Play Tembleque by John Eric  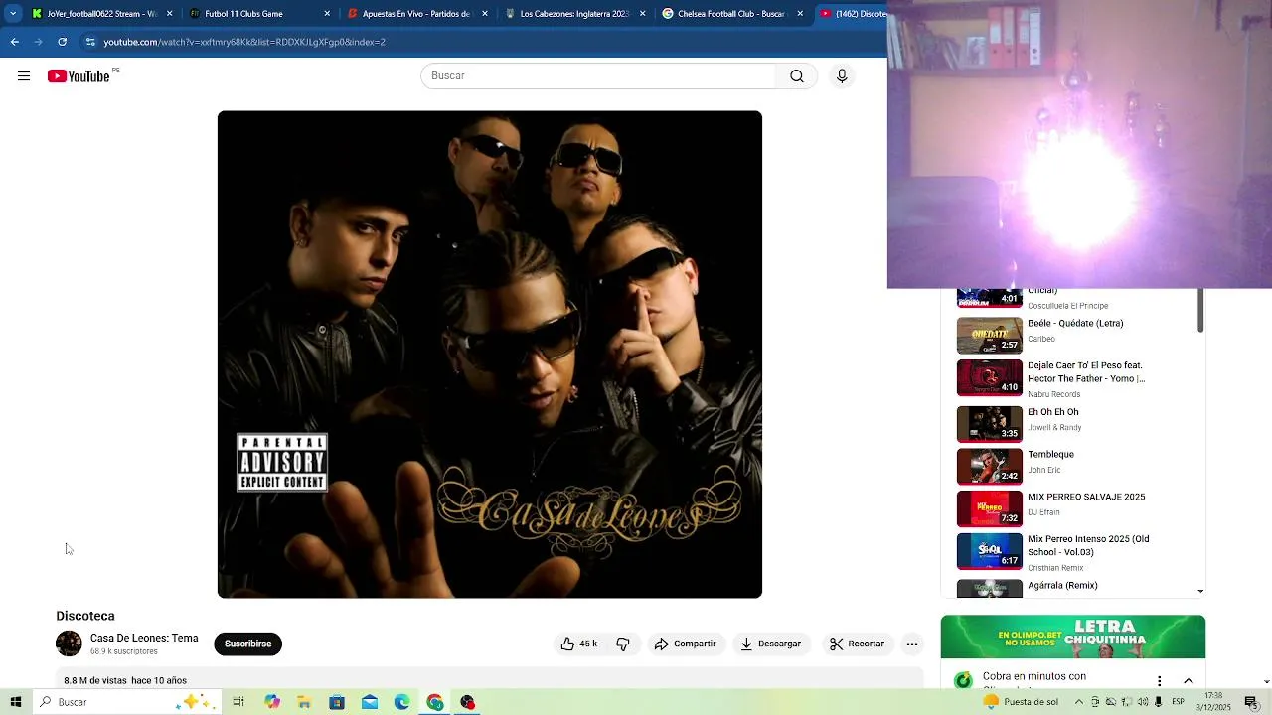(x=1050, y=455)
